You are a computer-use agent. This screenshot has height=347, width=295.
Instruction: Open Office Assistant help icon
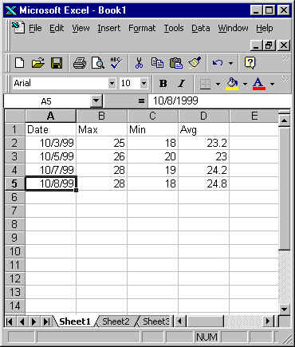(250, 63)
